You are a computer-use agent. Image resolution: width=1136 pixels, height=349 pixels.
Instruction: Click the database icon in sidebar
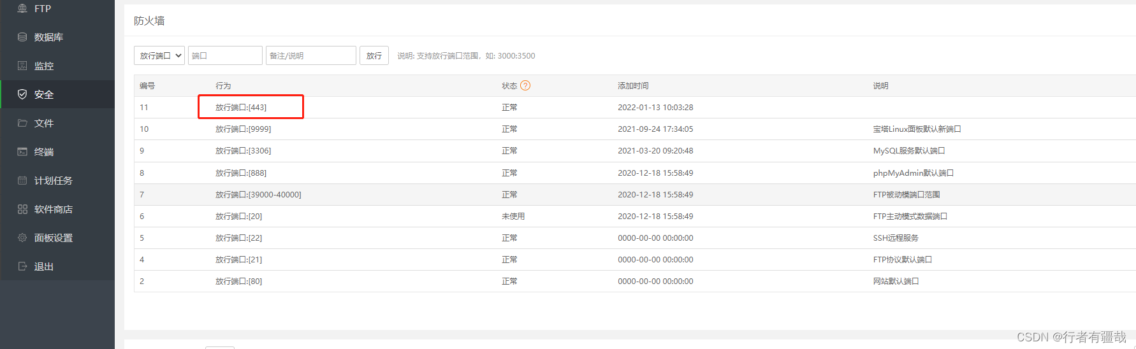click(x=22, y=37)
